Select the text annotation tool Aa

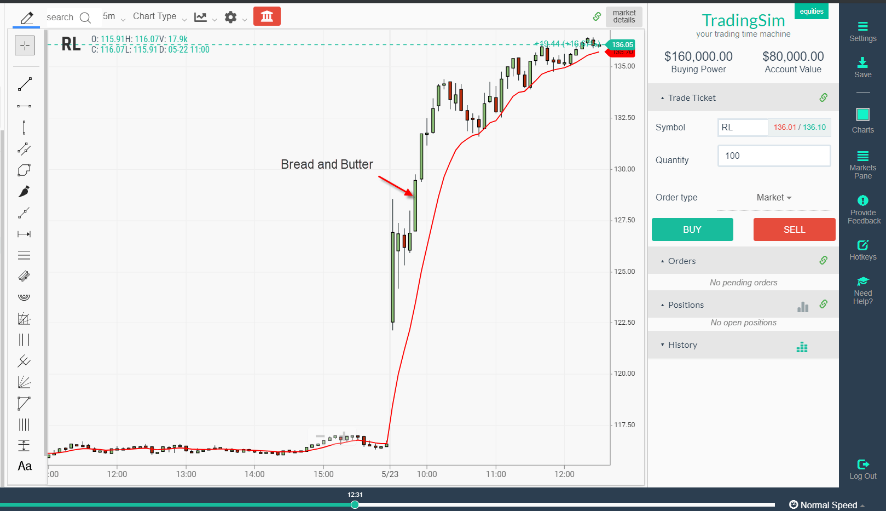pyautogui.click(x=24, y=466)
